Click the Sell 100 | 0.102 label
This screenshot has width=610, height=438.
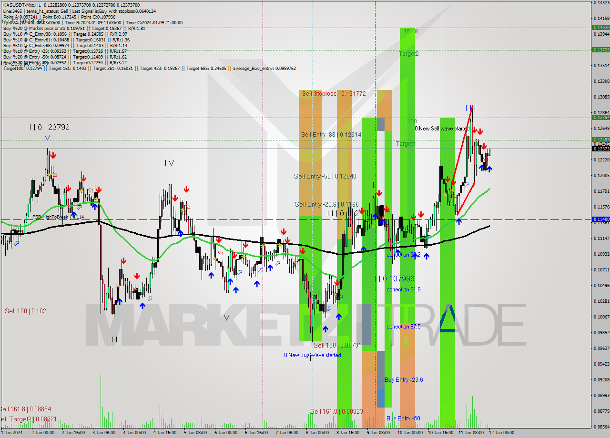click(x=26, y=311)
